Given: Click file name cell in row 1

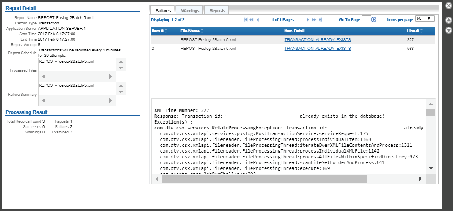Looking at the screenshot, I should coord(208,40).
